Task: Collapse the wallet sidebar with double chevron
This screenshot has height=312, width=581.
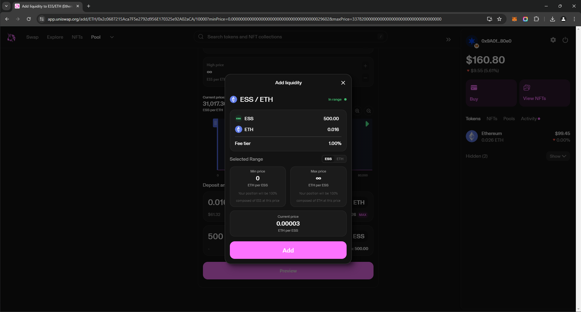Action: tap(448, 40)
